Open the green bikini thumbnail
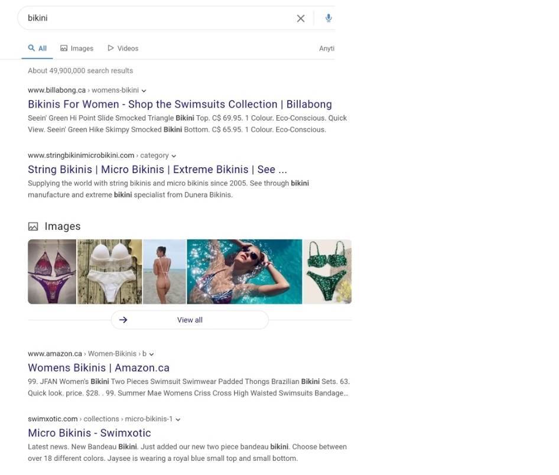This screenshot has height=475, width=559. point(327,272)
